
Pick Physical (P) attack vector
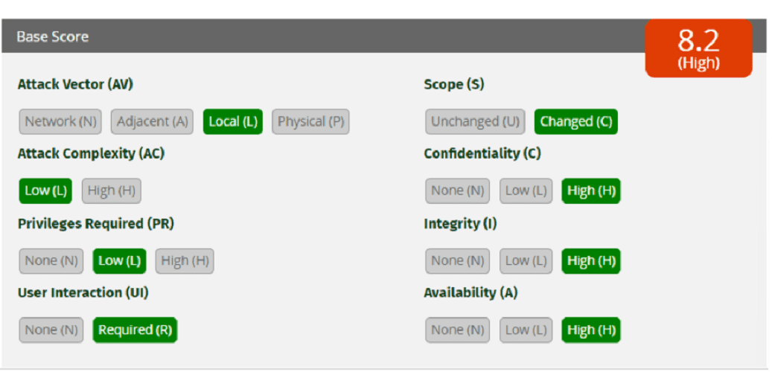pos(310,121)
